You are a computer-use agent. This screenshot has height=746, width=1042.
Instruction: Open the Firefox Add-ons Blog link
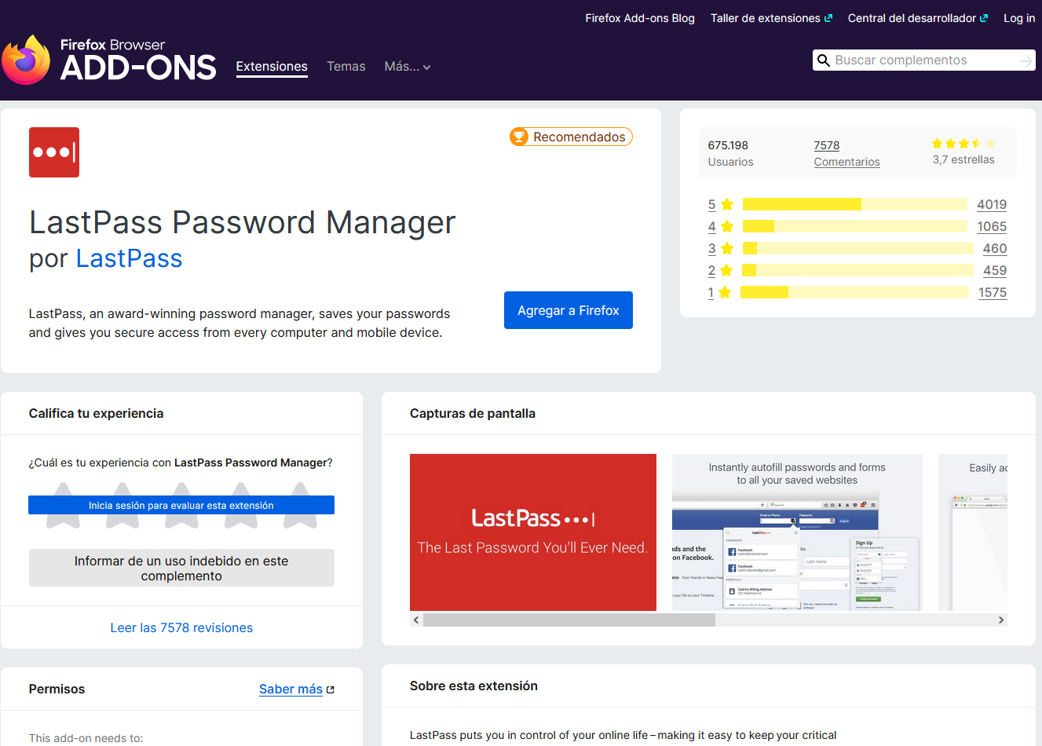pyautogui.click(x=640, y=18)
